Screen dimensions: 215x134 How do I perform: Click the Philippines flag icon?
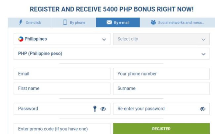(x=21, y=39)
